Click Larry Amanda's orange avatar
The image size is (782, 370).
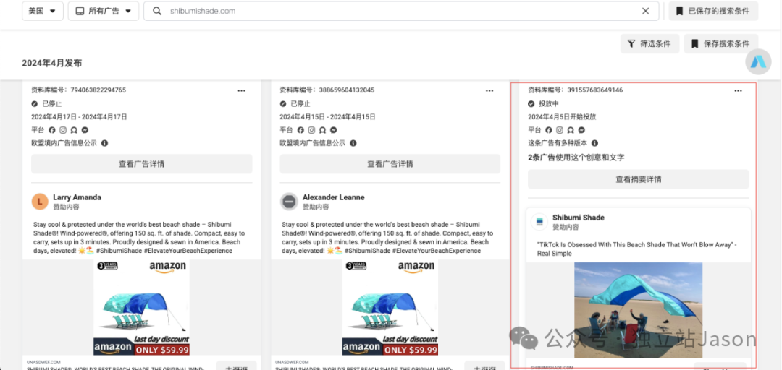tap(40, 202)
